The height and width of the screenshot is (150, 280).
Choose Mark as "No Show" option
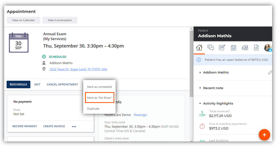tap(99, 98)
